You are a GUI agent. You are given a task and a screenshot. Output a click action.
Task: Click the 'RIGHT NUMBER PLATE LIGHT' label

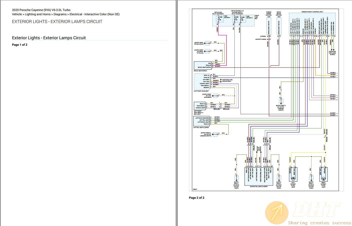pyautogui.click(x=323, y=185)
